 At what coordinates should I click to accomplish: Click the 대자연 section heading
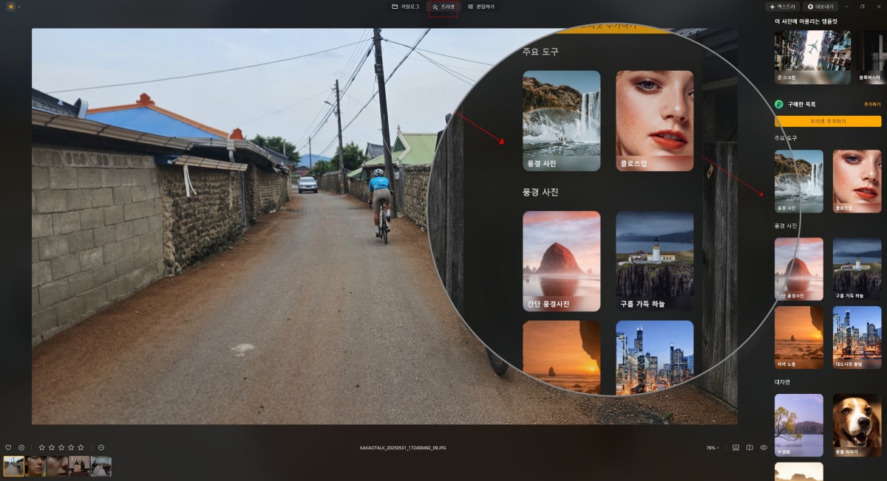coord(782,382)
